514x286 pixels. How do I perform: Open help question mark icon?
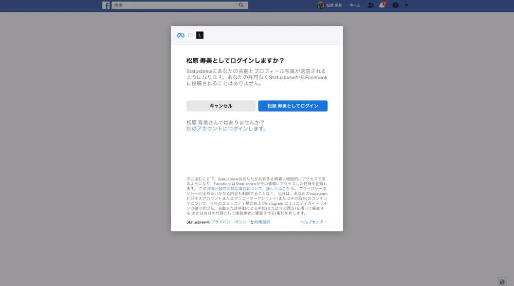(395, 5)
